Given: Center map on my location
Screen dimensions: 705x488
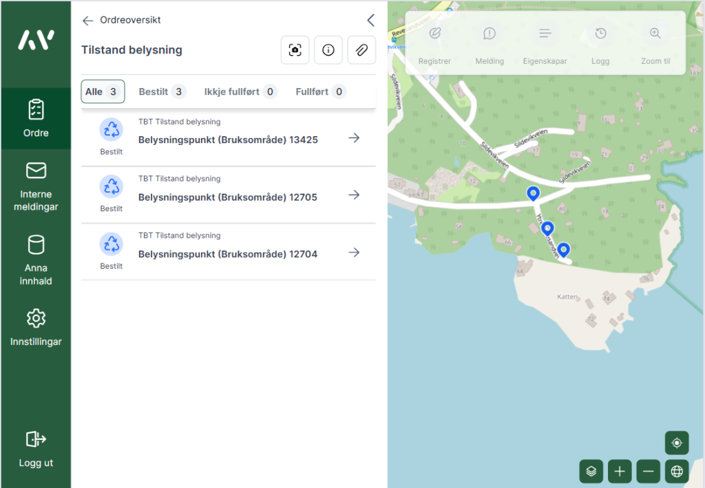Looking at the screenshot, I should [676, 443].
